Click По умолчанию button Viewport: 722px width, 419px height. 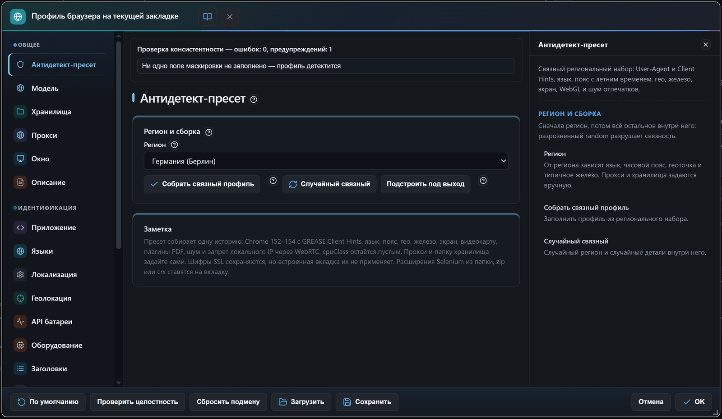[47, 402]
